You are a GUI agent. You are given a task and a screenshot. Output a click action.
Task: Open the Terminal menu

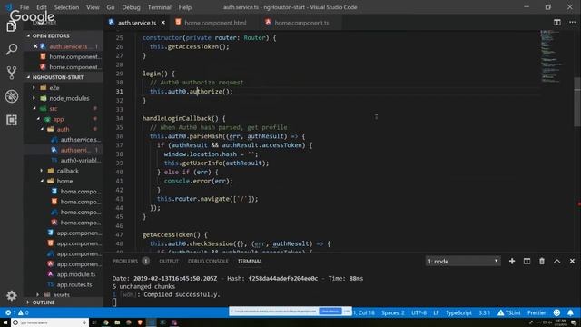pyautogui.click(x=160, y=7)
